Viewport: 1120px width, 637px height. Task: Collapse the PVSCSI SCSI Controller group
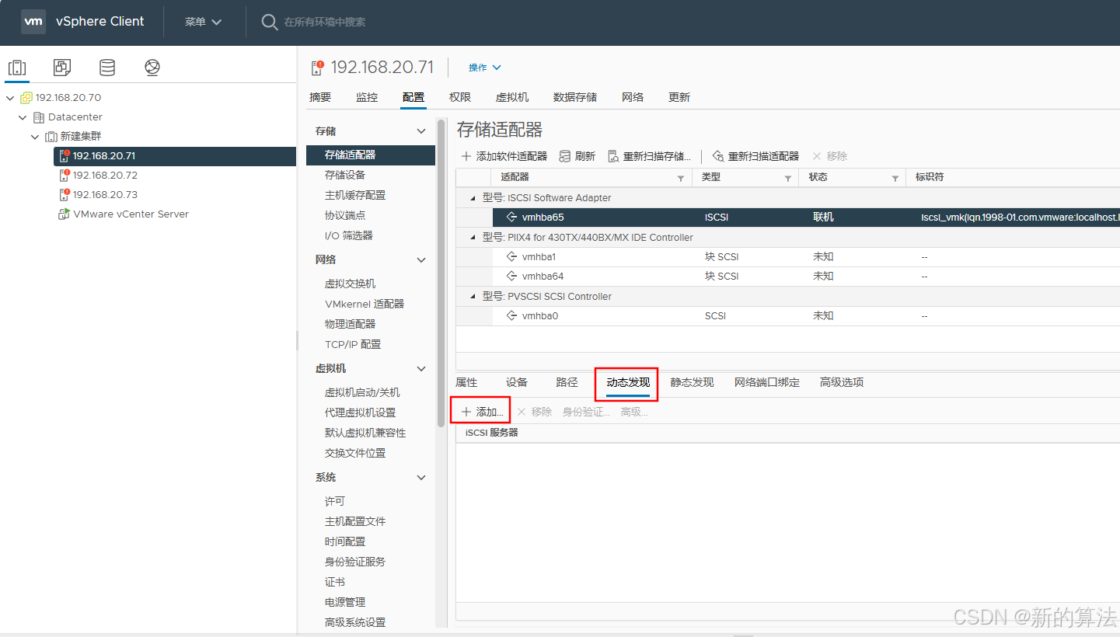point(473,296)
